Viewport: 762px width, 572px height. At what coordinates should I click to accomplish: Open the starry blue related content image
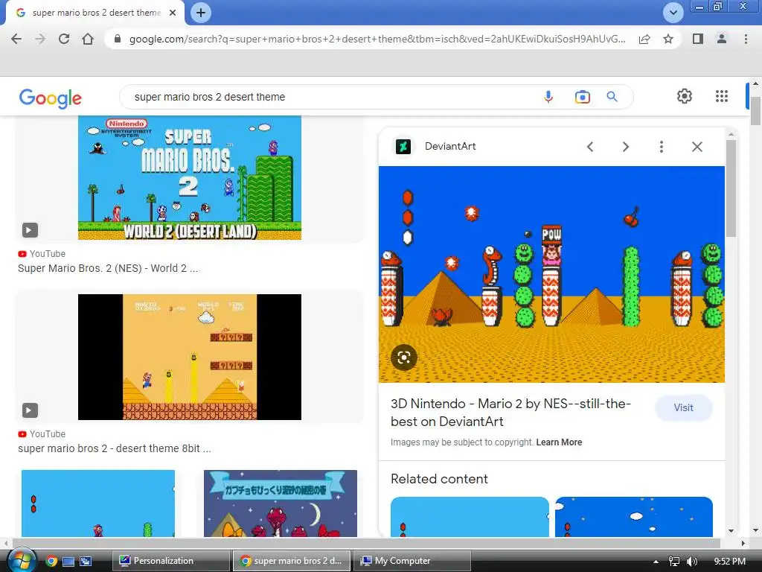coord(634,517)
